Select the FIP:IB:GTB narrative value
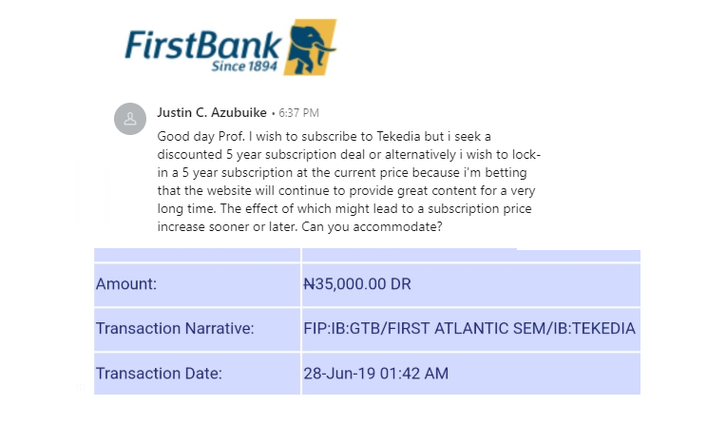The height and width of the screenshot is (425, 707). click(x=468, y=328)
